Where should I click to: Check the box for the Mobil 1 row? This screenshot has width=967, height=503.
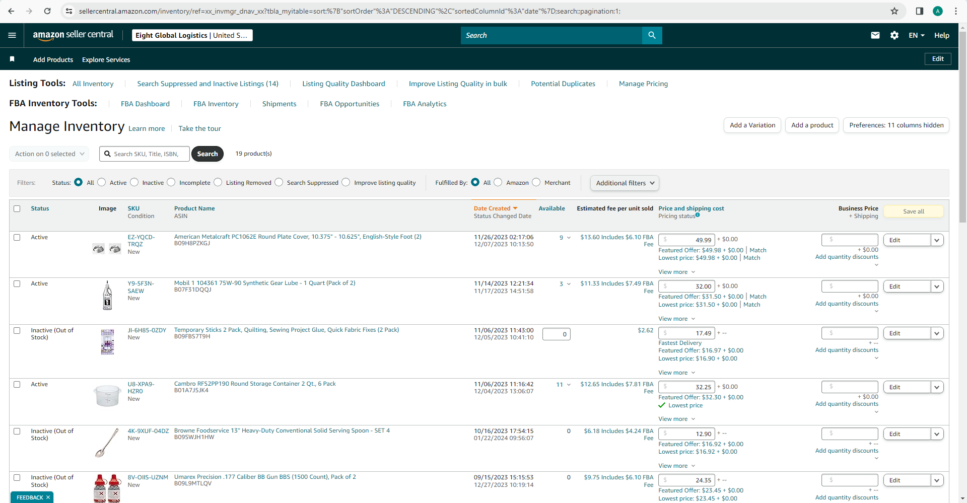pos(17,283)
